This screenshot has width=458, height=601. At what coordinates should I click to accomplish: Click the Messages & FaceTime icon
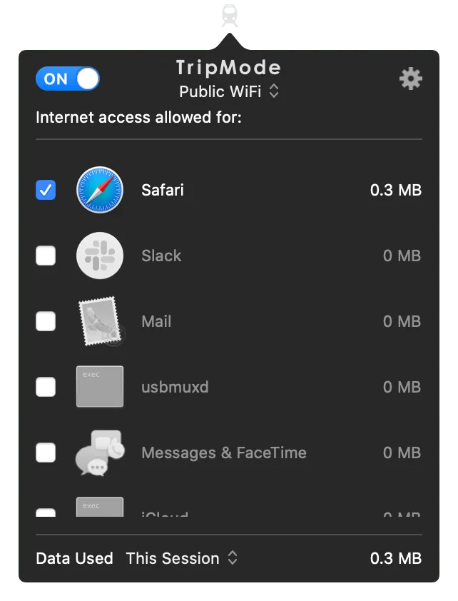(100, 453)
